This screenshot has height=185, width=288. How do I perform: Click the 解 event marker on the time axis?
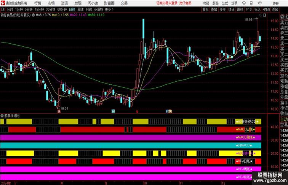coord(113,111)
